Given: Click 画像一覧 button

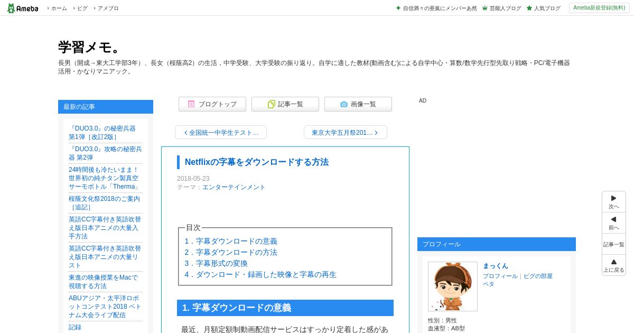Looking at the screenshot, I should [358, 104].
